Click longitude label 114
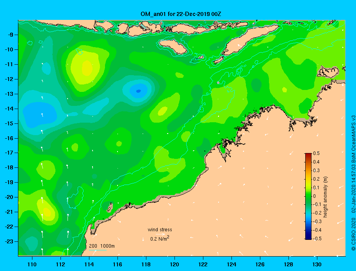This screenshot has width=356, height=271. 89,264
